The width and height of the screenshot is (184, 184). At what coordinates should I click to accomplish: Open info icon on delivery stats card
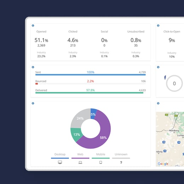click(33, 67)
